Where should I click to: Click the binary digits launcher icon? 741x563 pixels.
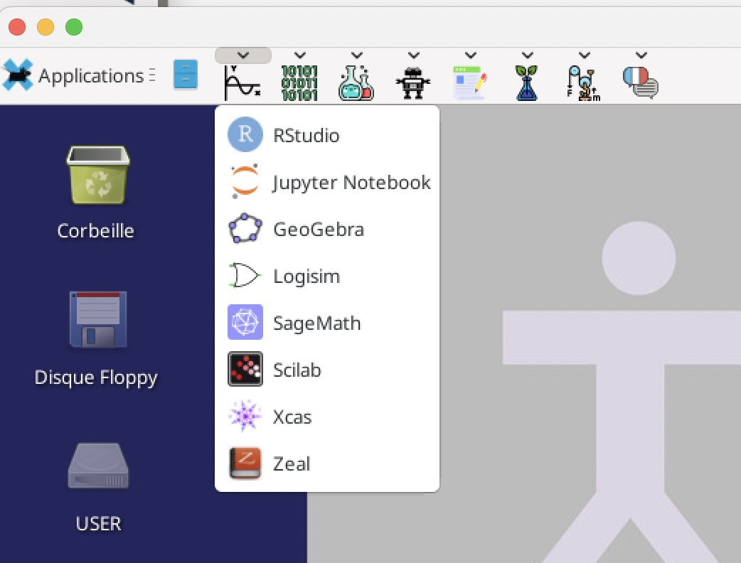tap(299, 83)
